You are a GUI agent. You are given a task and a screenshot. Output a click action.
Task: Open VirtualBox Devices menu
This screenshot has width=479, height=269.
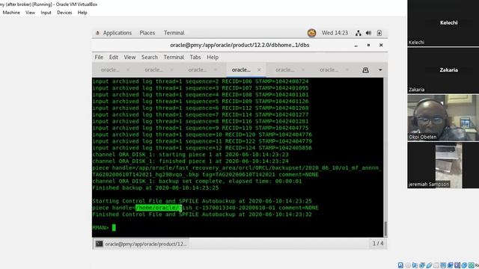[64, 13]
